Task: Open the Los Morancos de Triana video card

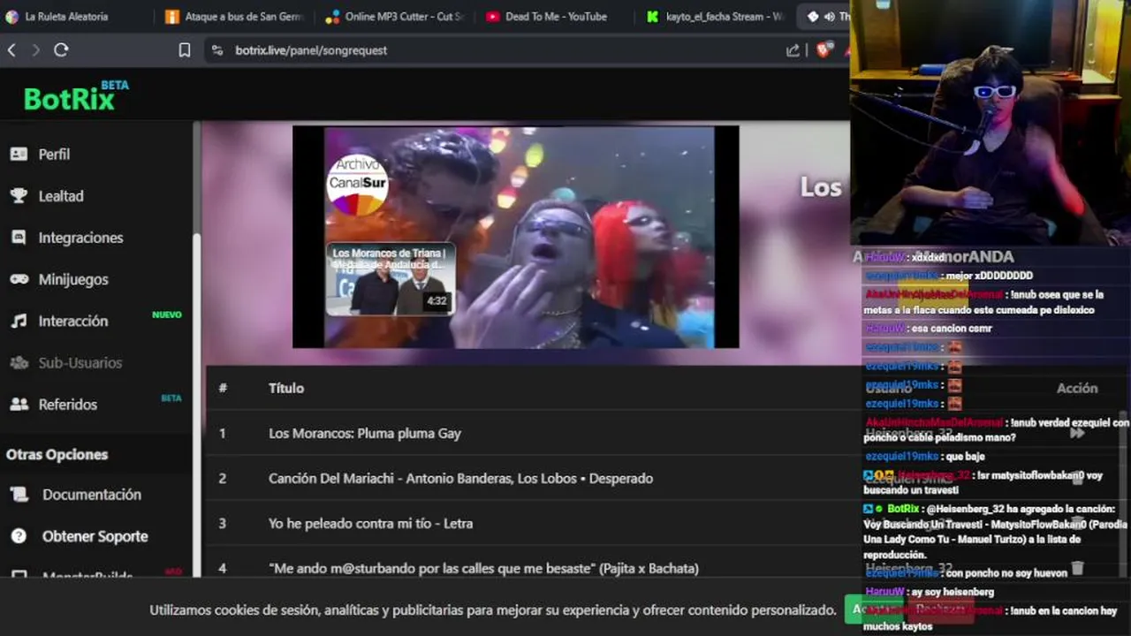Action: pos(390,279)
